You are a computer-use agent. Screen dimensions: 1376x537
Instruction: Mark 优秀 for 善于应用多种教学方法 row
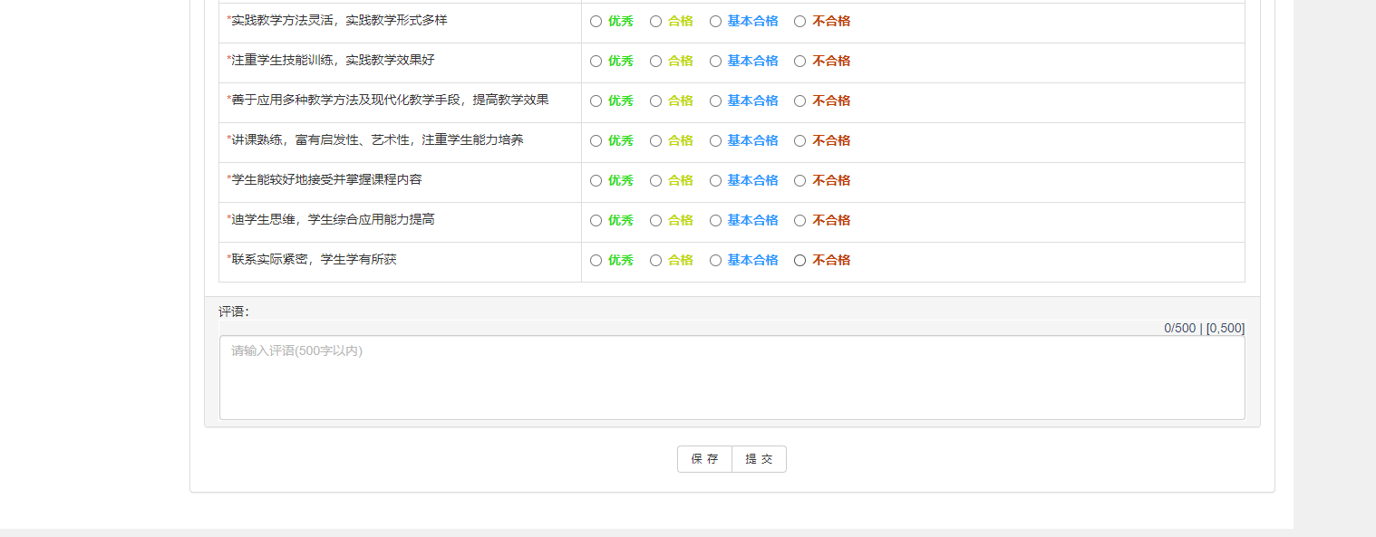(x=596, y=101)
